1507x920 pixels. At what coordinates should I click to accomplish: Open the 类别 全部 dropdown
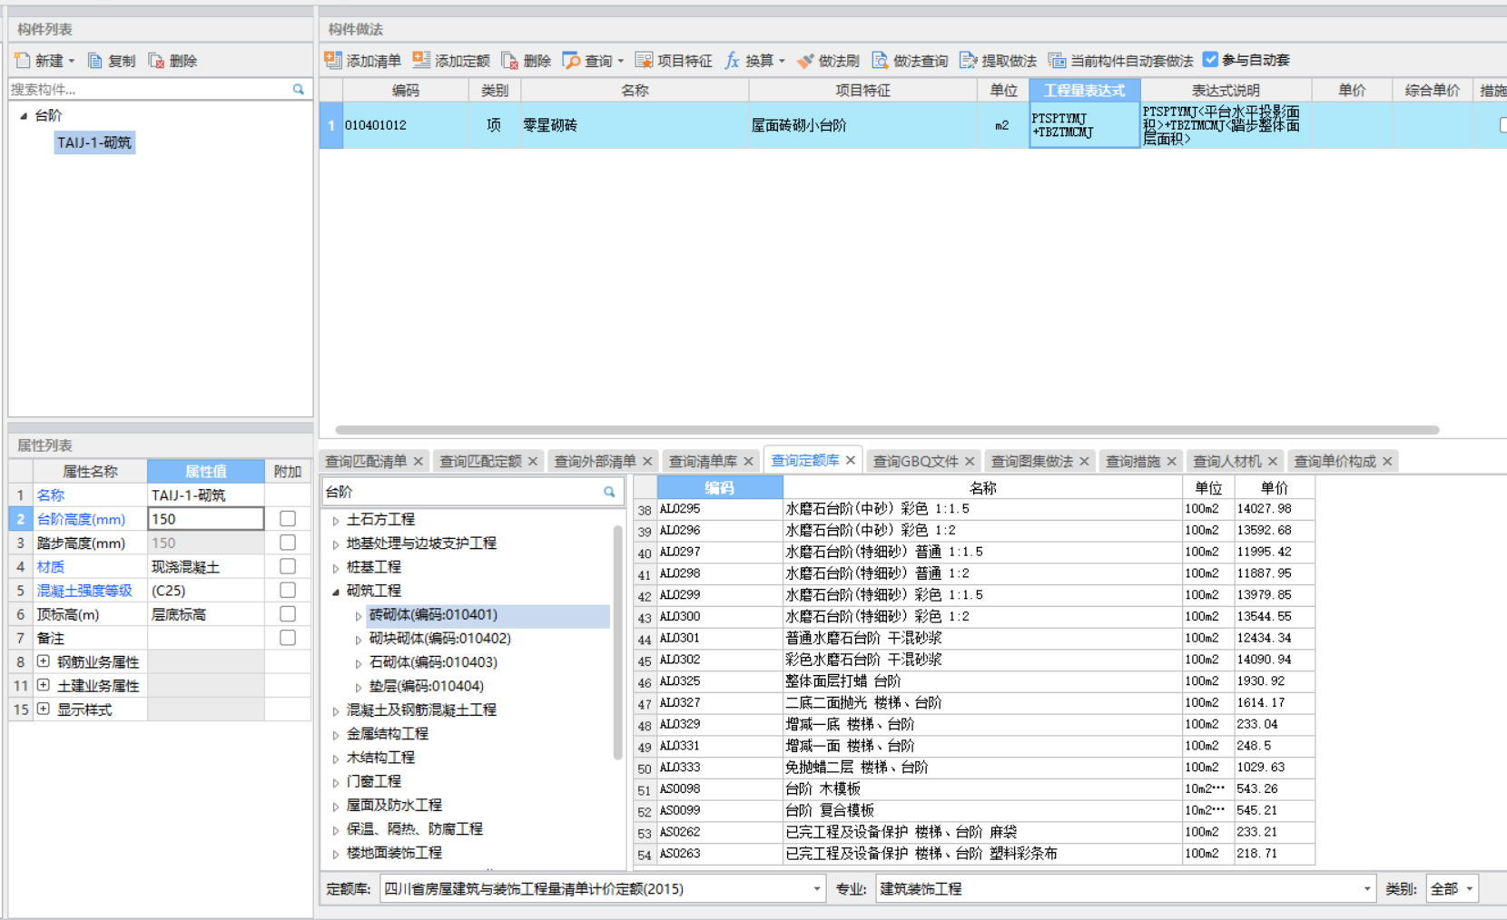[x=1469, y=889]
